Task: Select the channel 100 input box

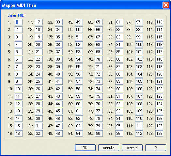Action: click(x=139, y=45)
